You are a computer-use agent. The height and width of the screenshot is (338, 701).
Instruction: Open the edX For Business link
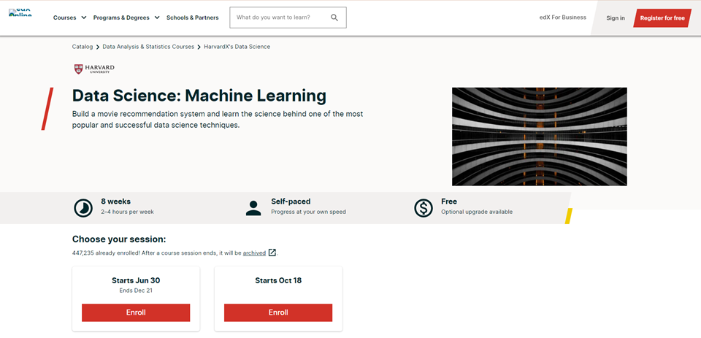(563, 18)
